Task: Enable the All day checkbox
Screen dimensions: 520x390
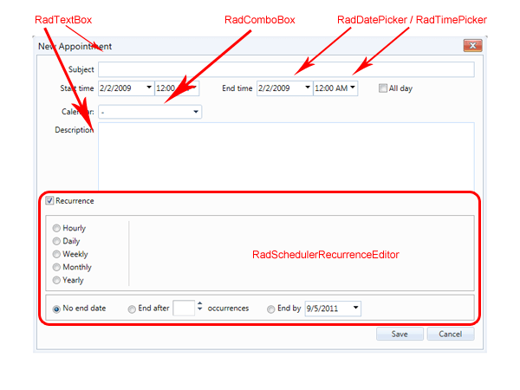Action: click(x=383, y=88)
